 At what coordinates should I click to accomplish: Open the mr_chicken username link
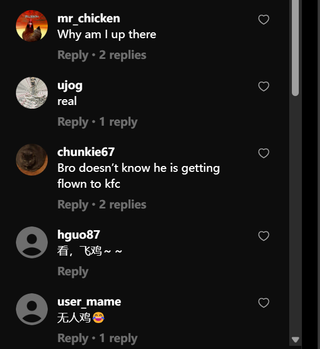89,19
